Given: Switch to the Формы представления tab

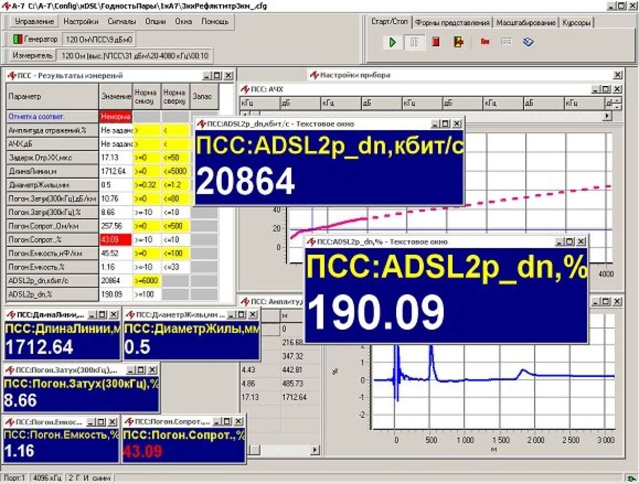Looking at the screenshot, I should point(452,23).
